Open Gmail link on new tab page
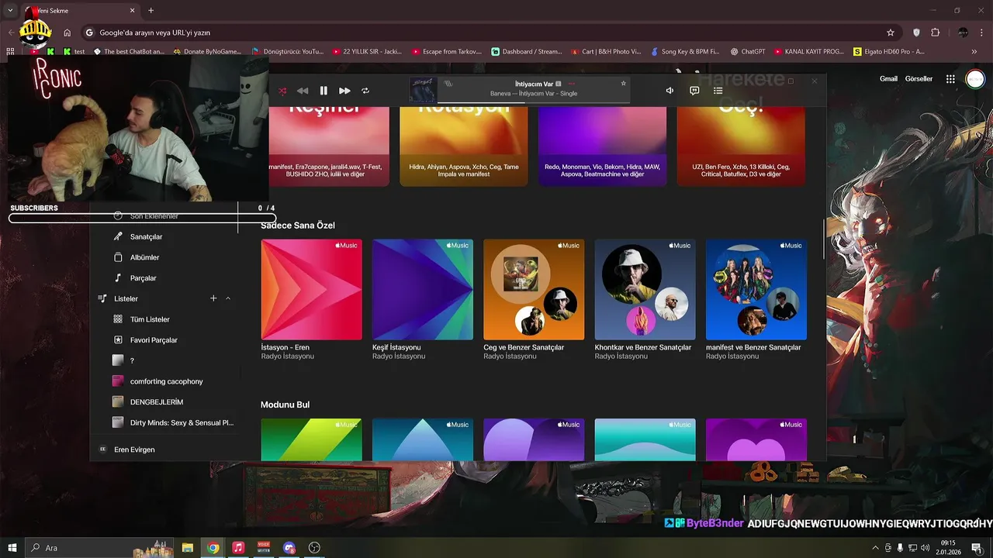The height and width of the screenshot is (558, 993). tap(888, 79)
